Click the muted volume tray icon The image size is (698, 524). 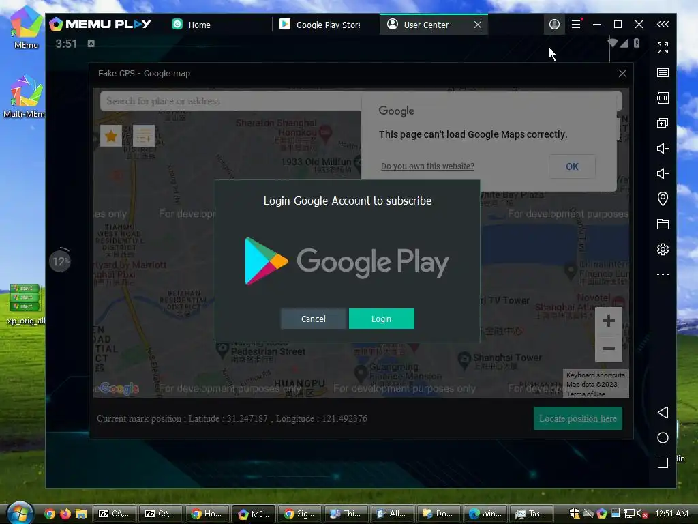[x=642, y=514]
